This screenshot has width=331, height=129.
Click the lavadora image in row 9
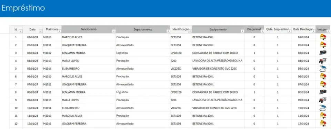pos(323,100)
